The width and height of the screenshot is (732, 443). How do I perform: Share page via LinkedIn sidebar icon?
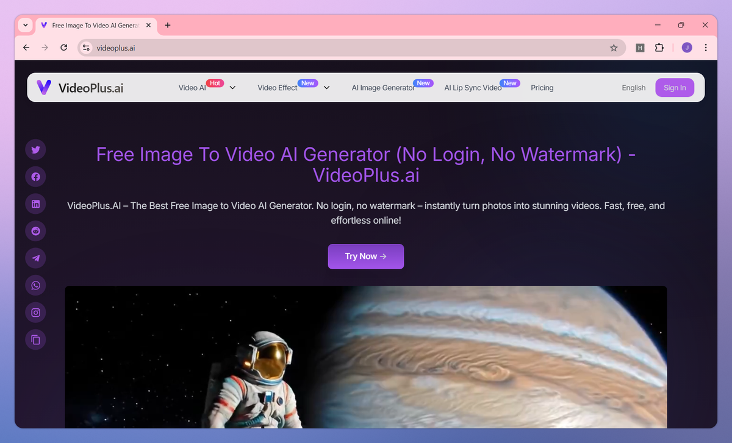click(35, 204)
